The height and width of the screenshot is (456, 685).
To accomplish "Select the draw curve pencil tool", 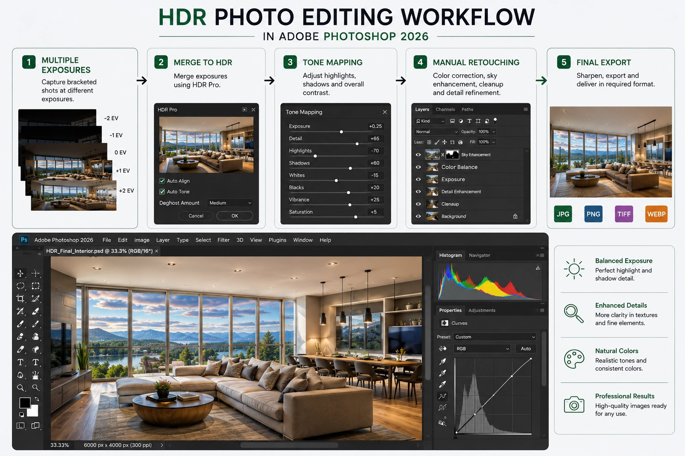I will [x=442, y=407].
